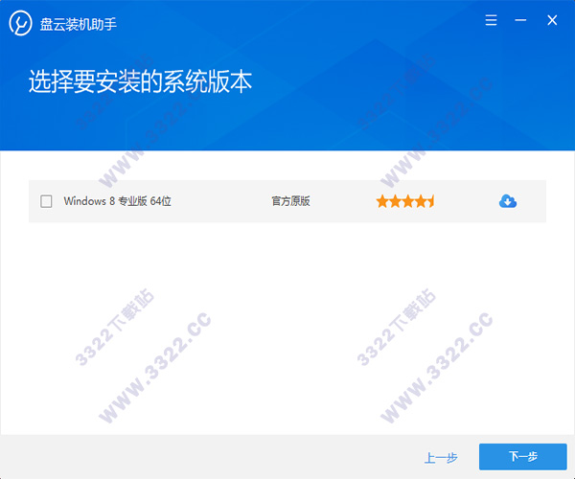Select the Windows 8 专业版 64位 text
The image size is (575, 479).
pyautogui.click(x=117, y=201)
